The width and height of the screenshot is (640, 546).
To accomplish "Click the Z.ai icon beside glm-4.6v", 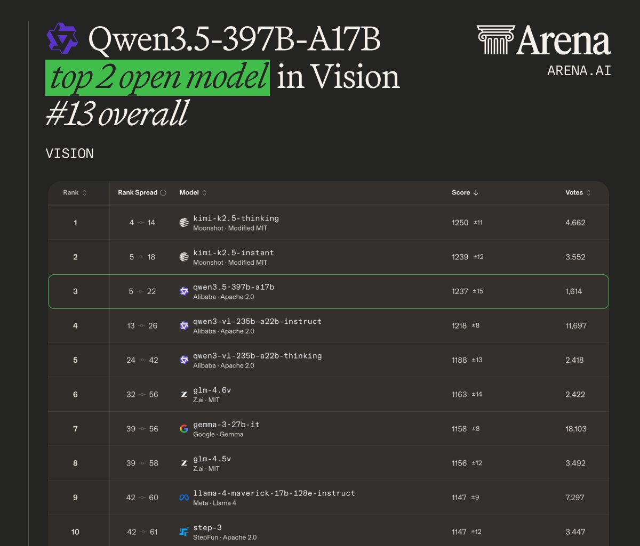I will pos(183,394).
